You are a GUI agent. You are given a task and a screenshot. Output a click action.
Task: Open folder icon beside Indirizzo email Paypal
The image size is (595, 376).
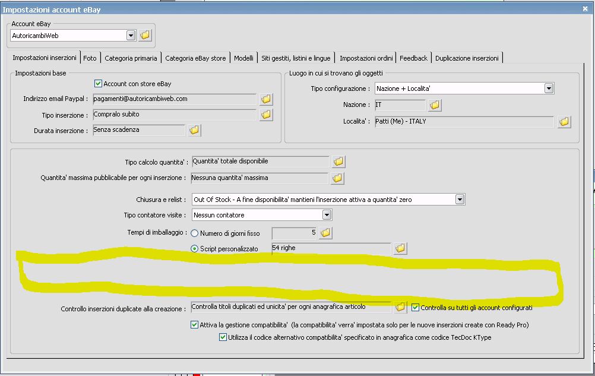266,99
